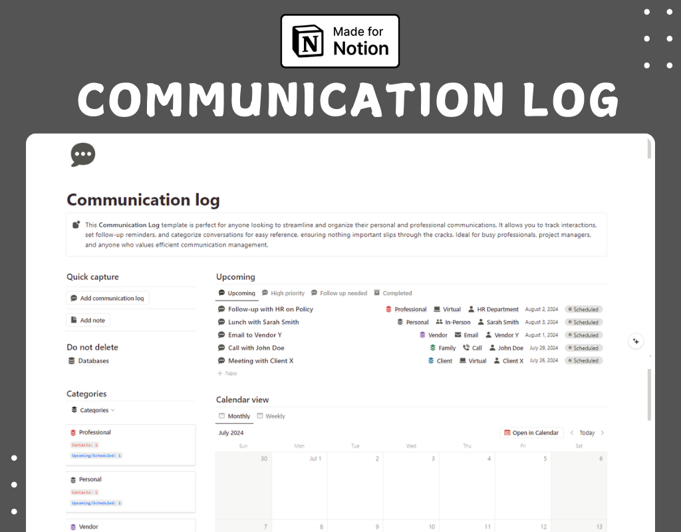Open Lunch with Sarah Smith entry
This screenshot has width=681, height=532.
(x=263, y=323)
